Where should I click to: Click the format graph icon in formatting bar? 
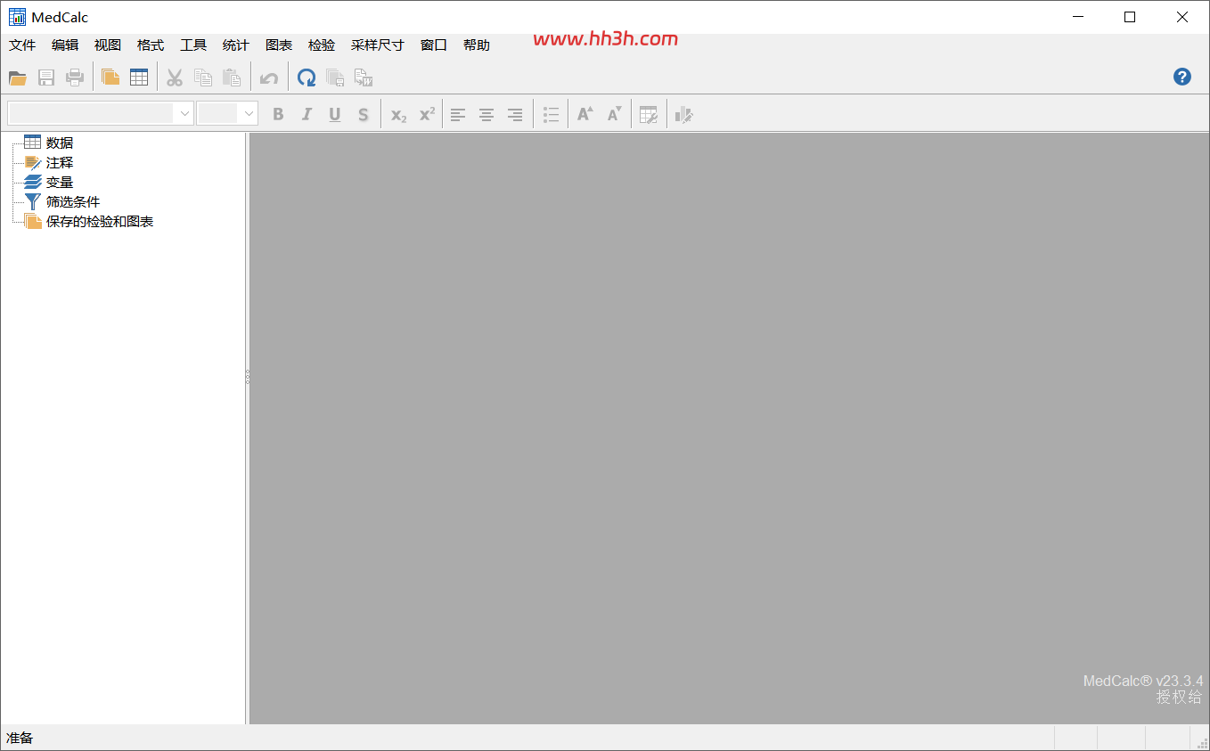[683, 114]
